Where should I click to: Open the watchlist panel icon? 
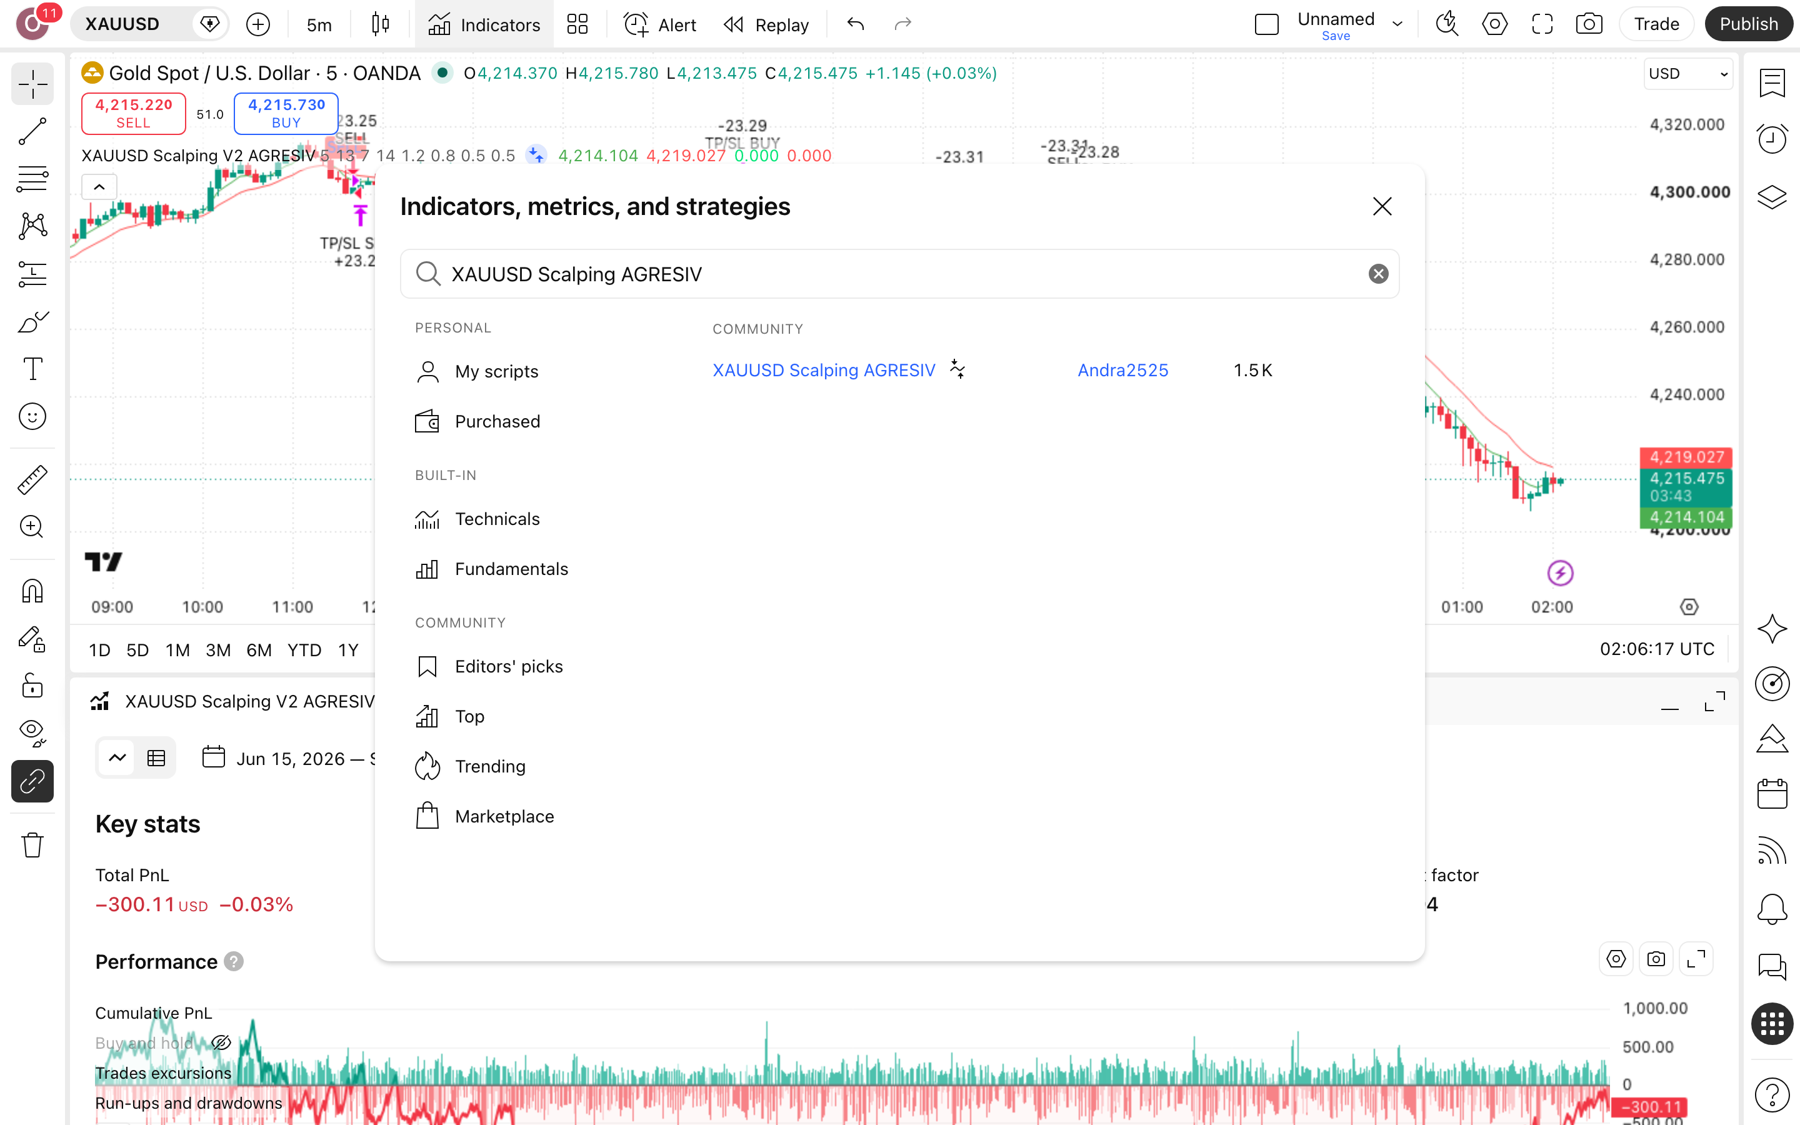pos(1772,83)
